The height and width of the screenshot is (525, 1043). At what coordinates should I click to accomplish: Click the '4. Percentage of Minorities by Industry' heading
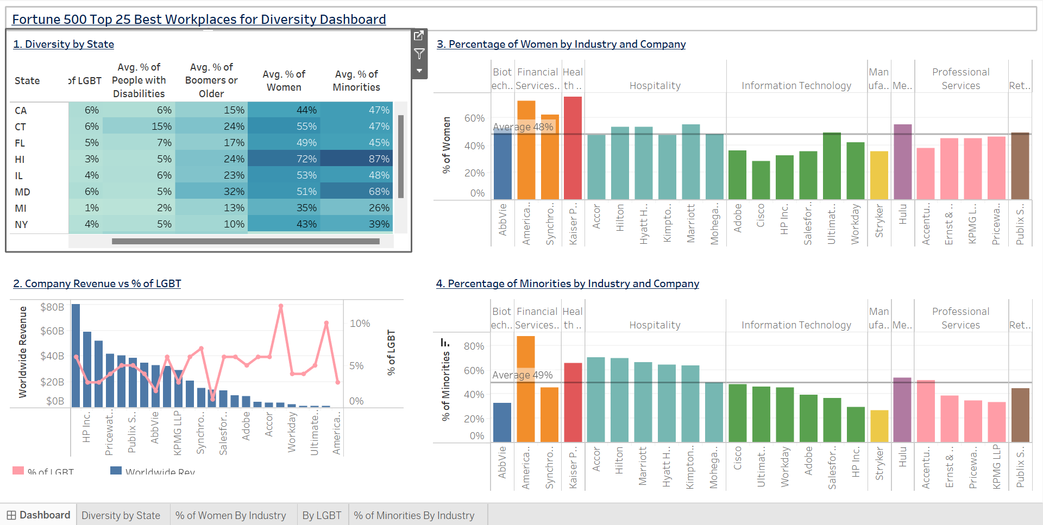point(568,283)
